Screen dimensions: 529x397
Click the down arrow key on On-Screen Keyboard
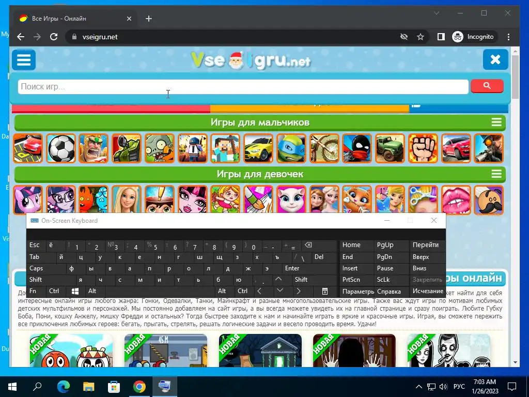click(x=279, y=291)
